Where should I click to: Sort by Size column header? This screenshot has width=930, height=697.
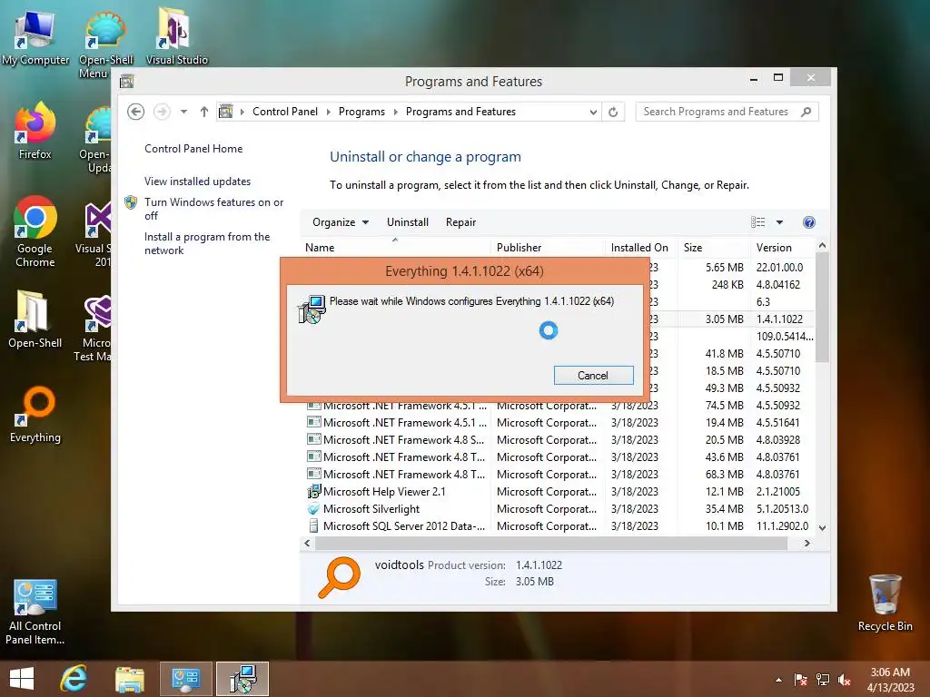coord(714,247)
